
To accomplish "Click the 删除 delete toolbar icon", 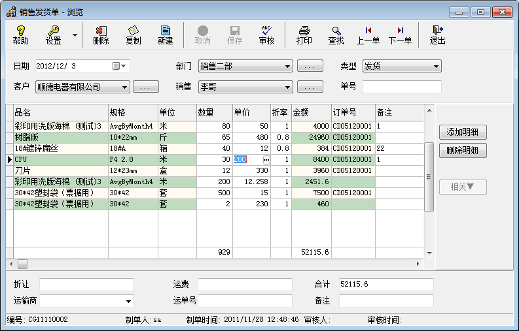I will tap(101, 35).
